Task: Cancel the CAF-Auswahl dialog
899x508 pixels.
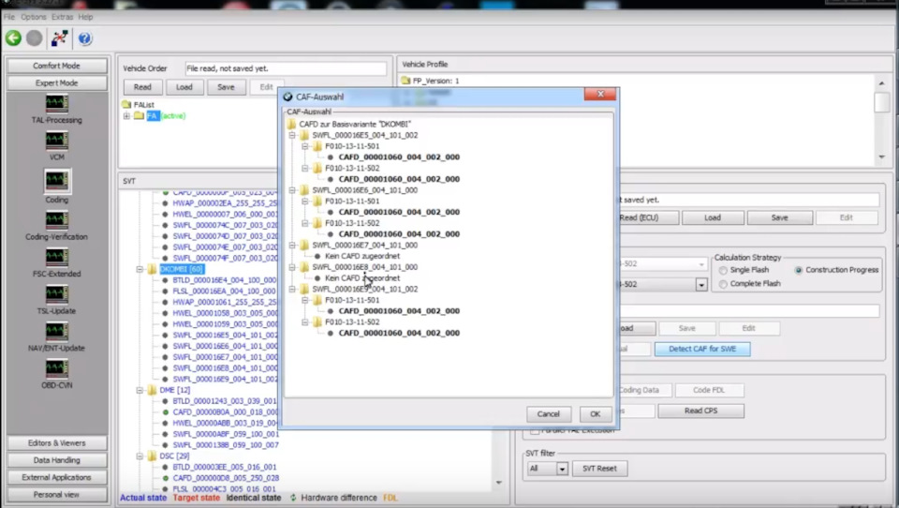Action: 548,414
